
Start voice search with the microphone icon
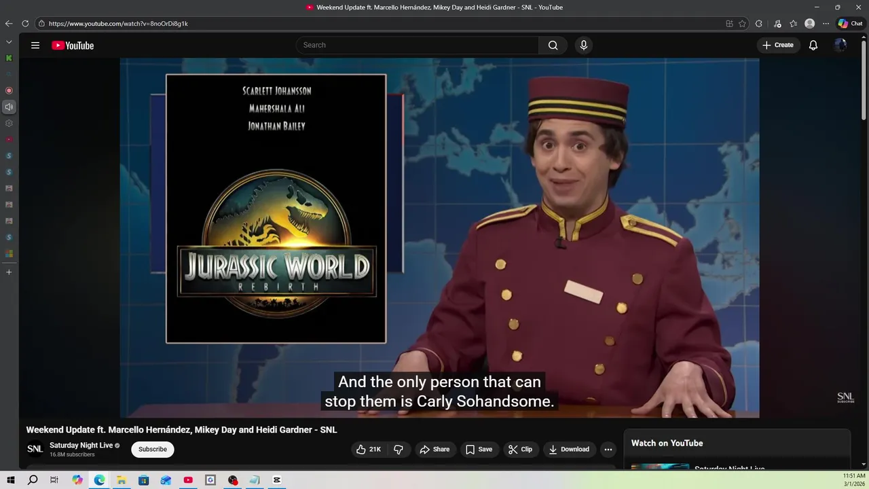(x=583, y=45)
